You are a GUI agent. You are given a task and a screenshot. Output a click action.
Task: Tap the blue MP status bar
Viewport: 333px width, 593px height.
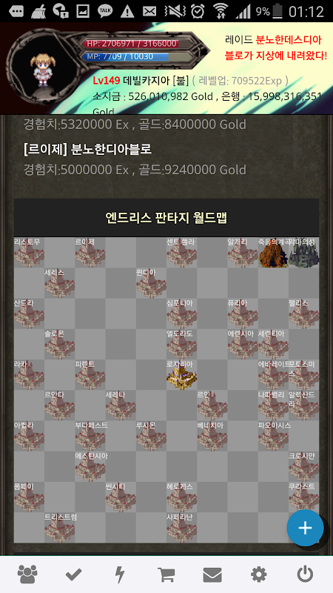coord(125,57)
